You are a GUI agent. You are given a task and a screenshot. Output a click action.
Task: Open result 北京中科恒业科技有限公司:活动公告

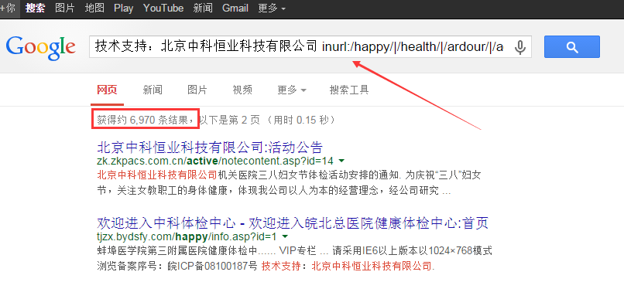click(x=210, y=148)
